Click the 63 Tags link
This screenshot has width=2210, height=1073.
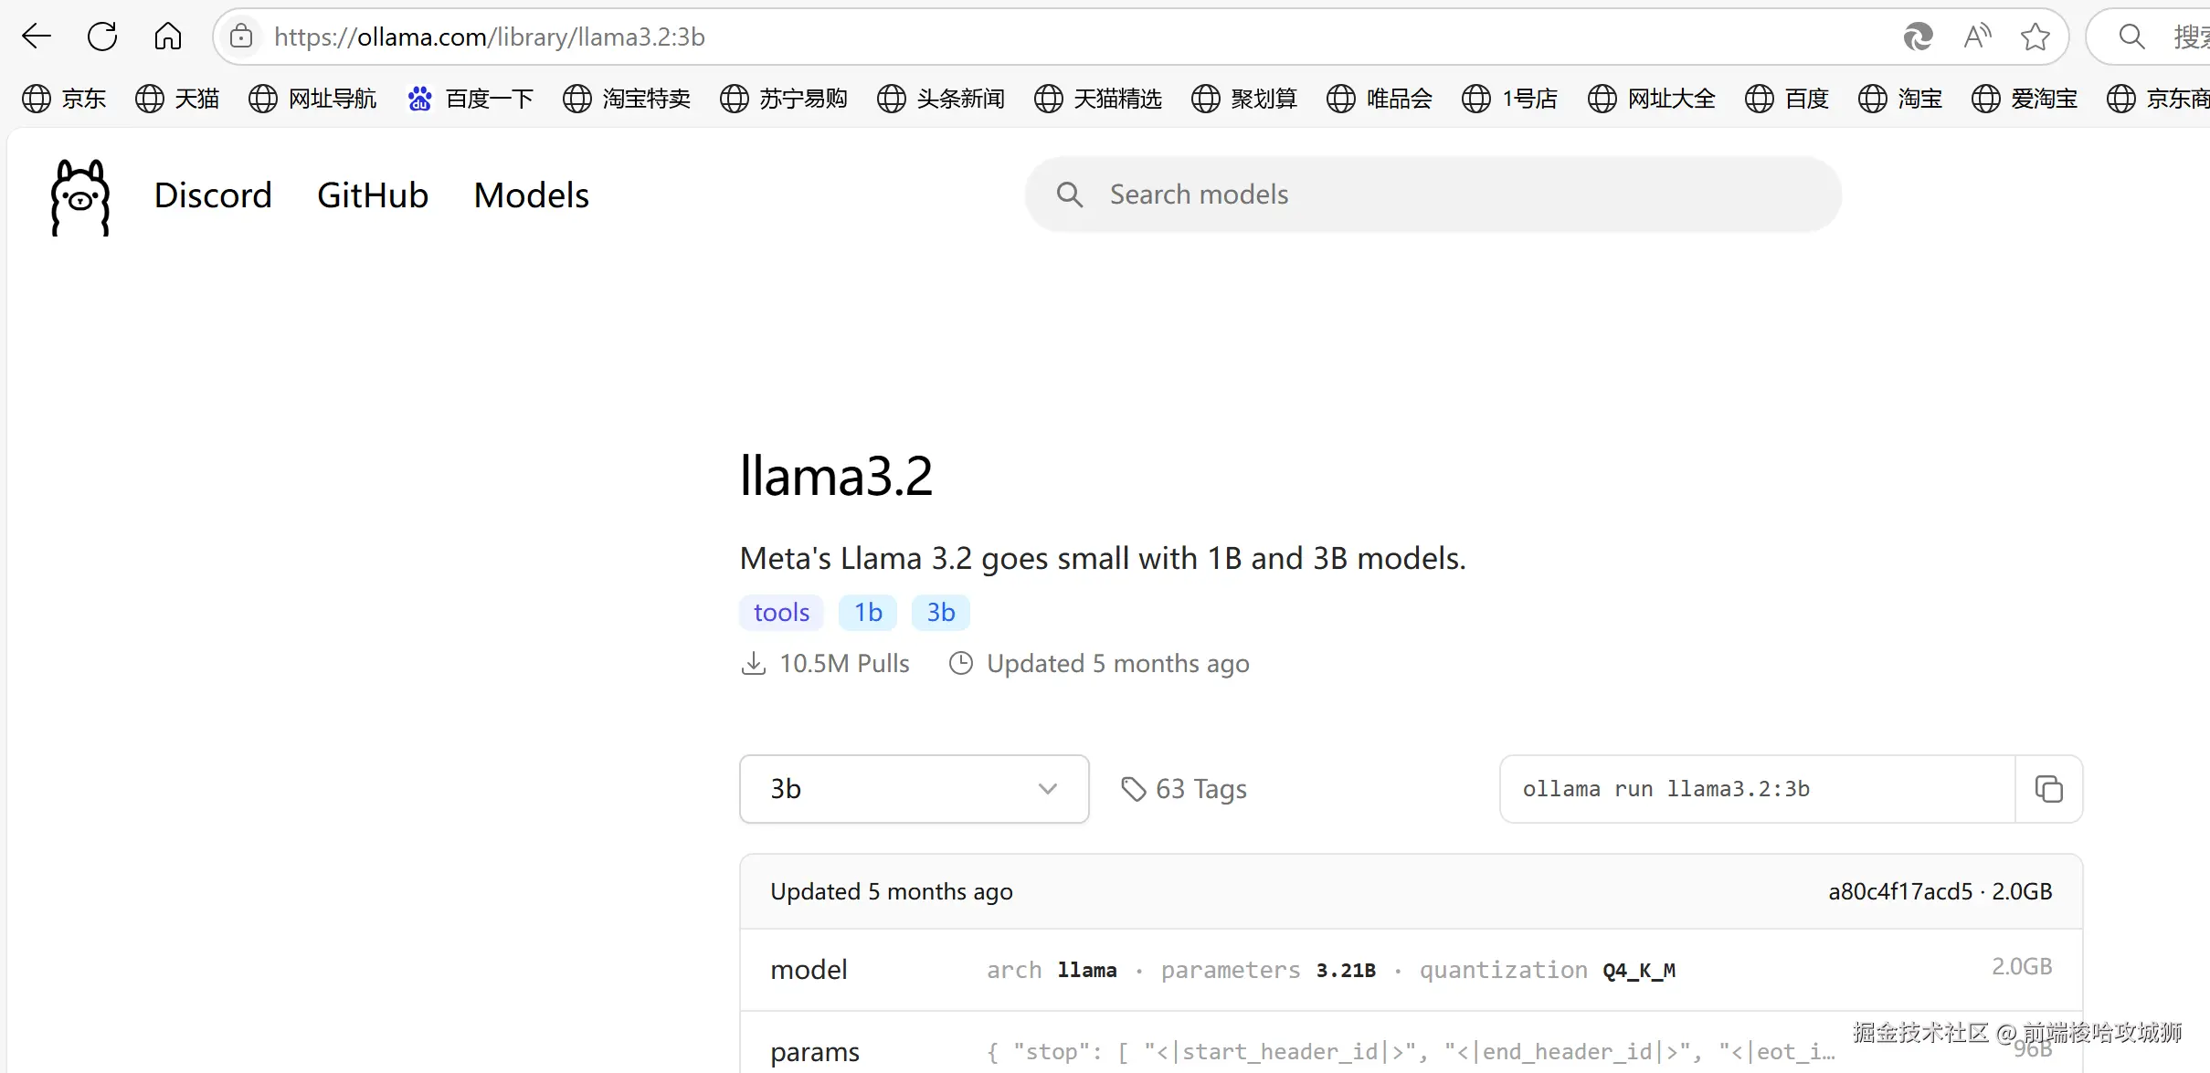[x=1184, y=789]
